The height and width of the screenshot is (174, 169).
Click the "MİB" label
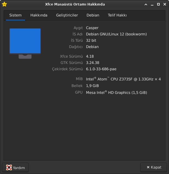[x=79, y=79]
